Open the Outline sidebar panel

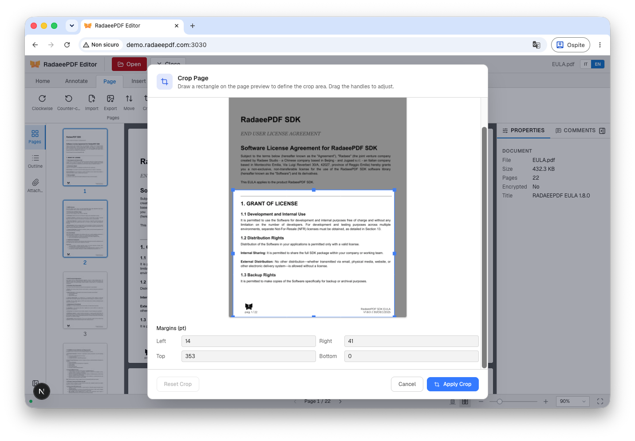pyautogui.click(x=35, y=161)
